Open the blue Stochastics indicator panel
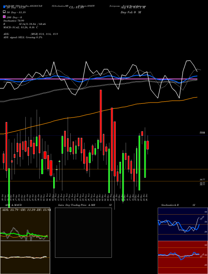Screen dimensions: 208x274 coord(183,224)
